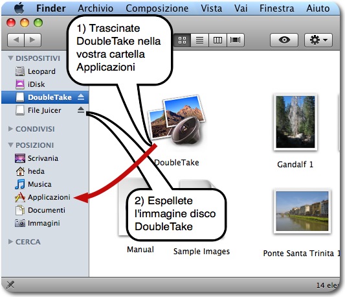
Task: Select the DoubleTake application icon
Action: [x=177, y=121]
